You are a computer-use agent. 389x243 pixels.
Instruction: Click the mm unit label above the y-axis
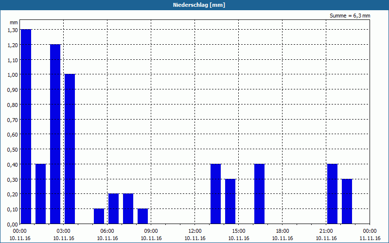(14, 22)
